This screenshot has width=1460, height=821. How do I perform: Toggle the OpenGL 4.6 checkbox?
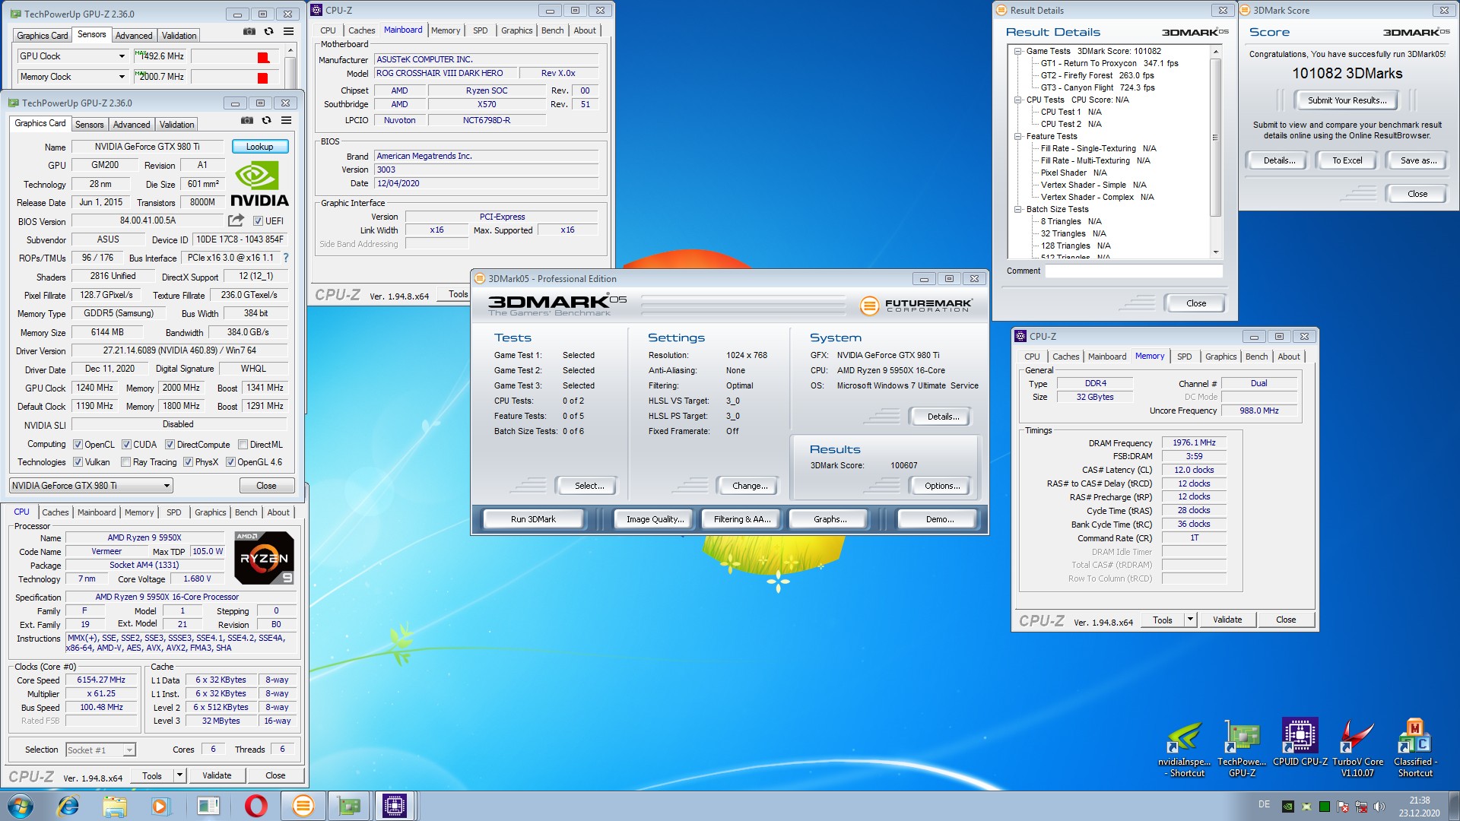pyautogui.click(x=230, y=462)
